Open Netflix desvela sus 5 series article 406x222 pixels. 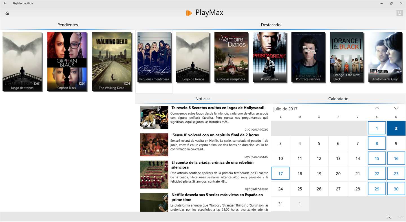[217, 197]
